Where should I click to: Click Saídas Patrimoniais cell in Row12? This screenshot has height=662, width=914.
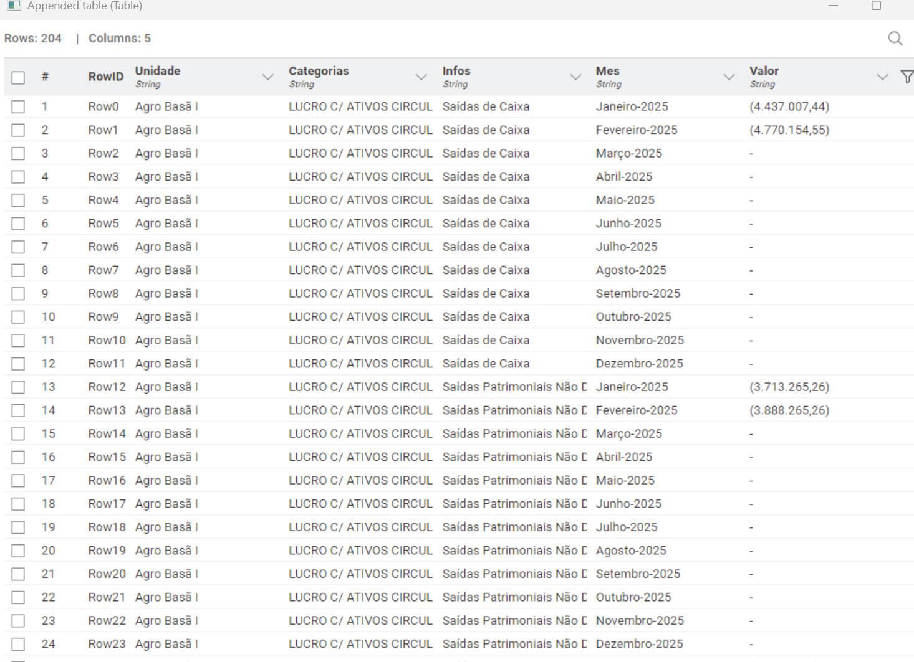[x=514, y=387]
